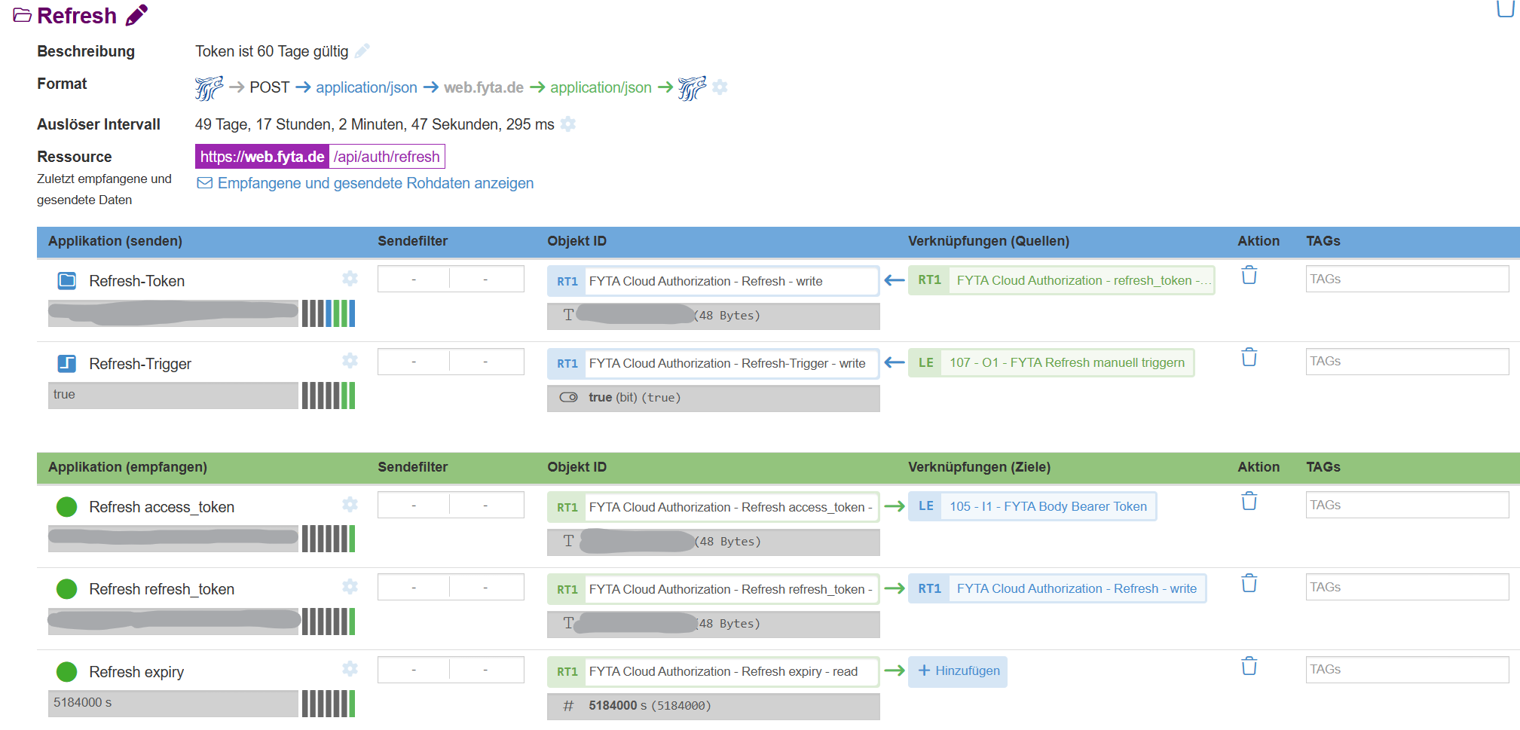Toggle the Refresh-Trigger true bit value
The width and height of the screenshot is (1520, 730).
pos(568,398)
